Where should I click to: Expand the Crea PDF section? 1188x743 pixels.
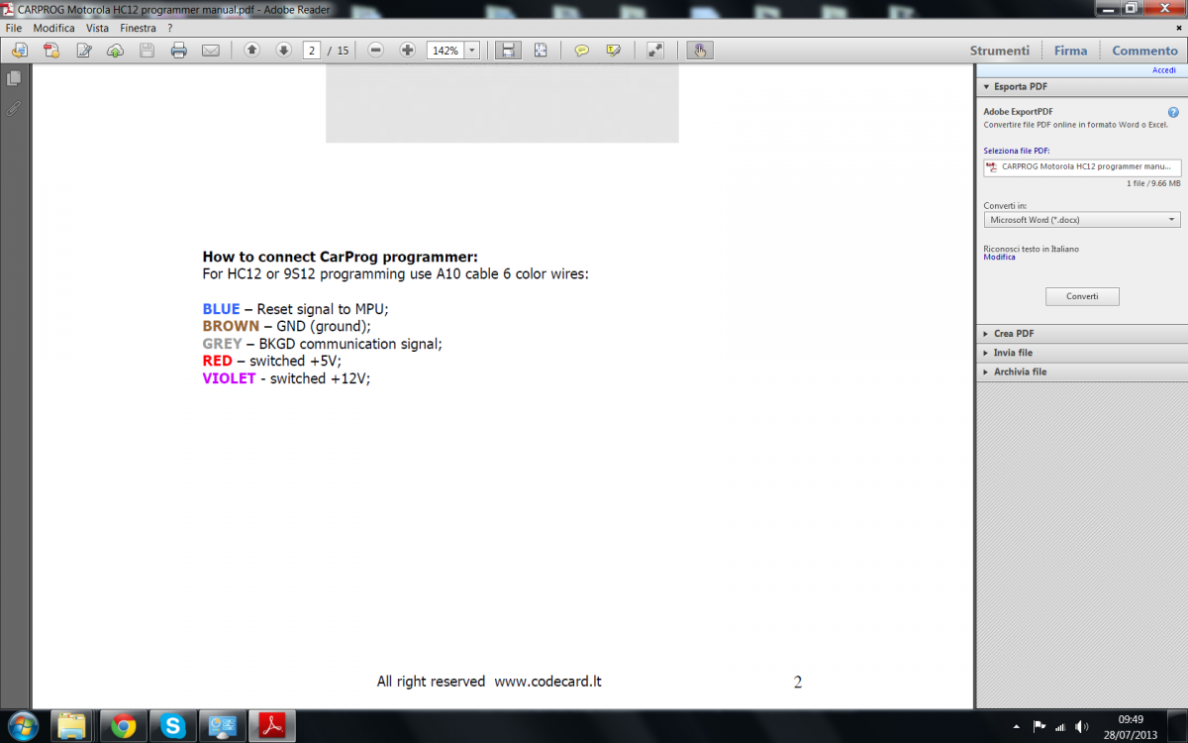pos(1014,334)
